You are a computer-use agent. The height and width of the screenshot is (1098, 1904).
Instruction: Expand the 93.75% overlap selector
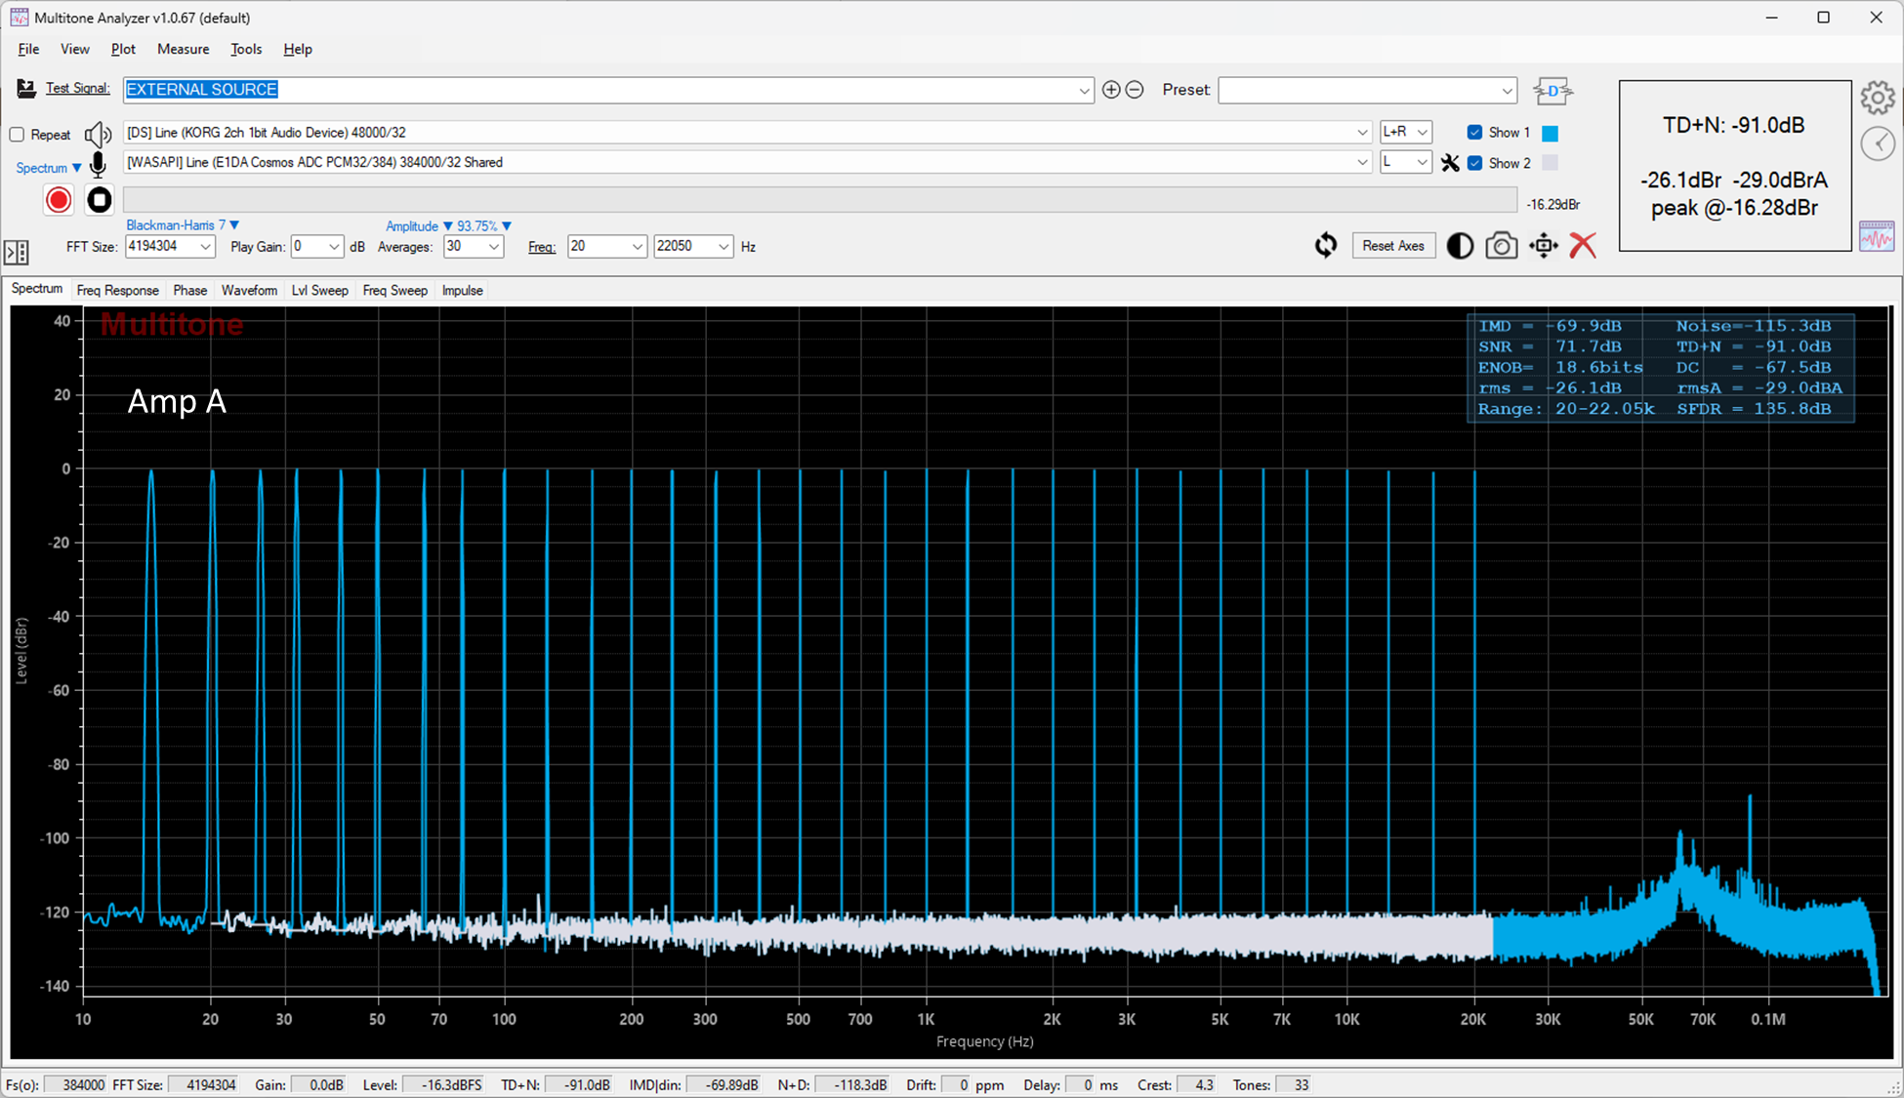coord(484,226)
